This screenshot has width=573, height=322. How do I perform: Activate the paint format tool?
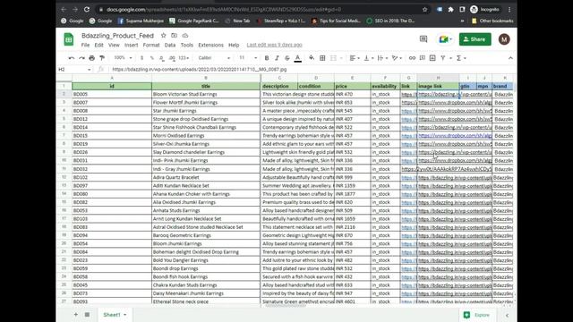click(x=102, y=58)
